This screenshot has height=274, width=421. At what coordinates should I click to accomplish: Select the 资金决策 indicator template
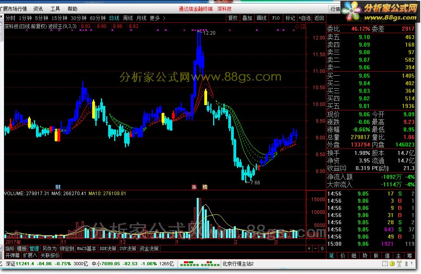pyautogui.click(x=149, y=249)
